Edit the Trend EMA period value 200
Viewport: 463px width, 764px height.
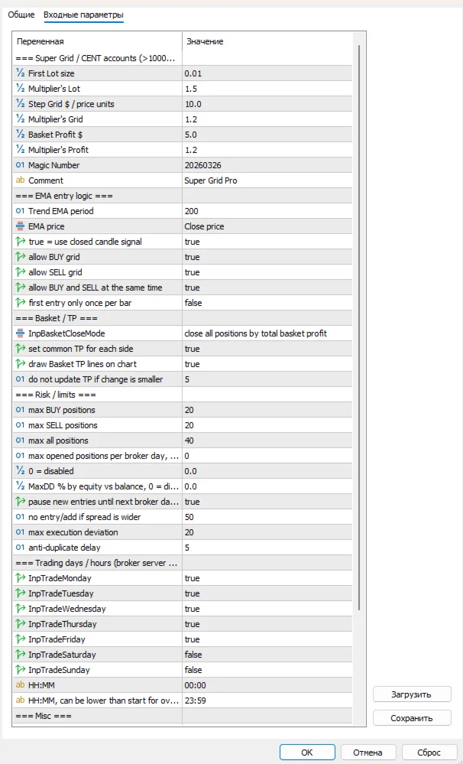(267, 211)
